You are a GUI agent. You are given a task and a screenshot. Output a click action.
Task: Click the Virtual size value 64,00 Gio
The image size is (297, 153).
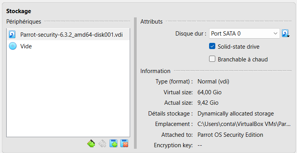[x=209, y=92]
